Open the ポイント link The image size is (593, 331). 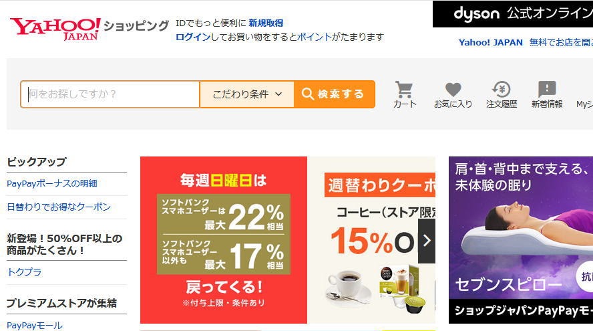click(315, 37)
